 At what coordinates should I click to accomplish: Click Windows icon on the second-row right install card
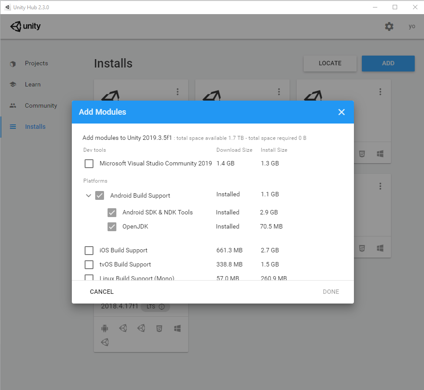pyautogui.click(x=380, y=248)
